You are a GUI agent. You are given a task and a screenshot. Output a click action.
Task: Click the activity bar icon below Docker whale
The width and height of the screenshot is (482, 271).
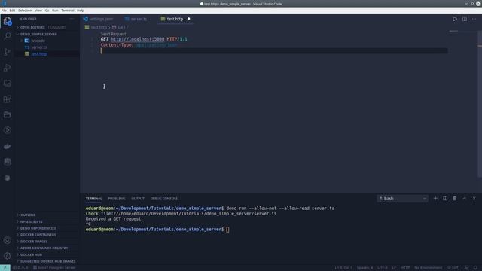click(7, 162)
